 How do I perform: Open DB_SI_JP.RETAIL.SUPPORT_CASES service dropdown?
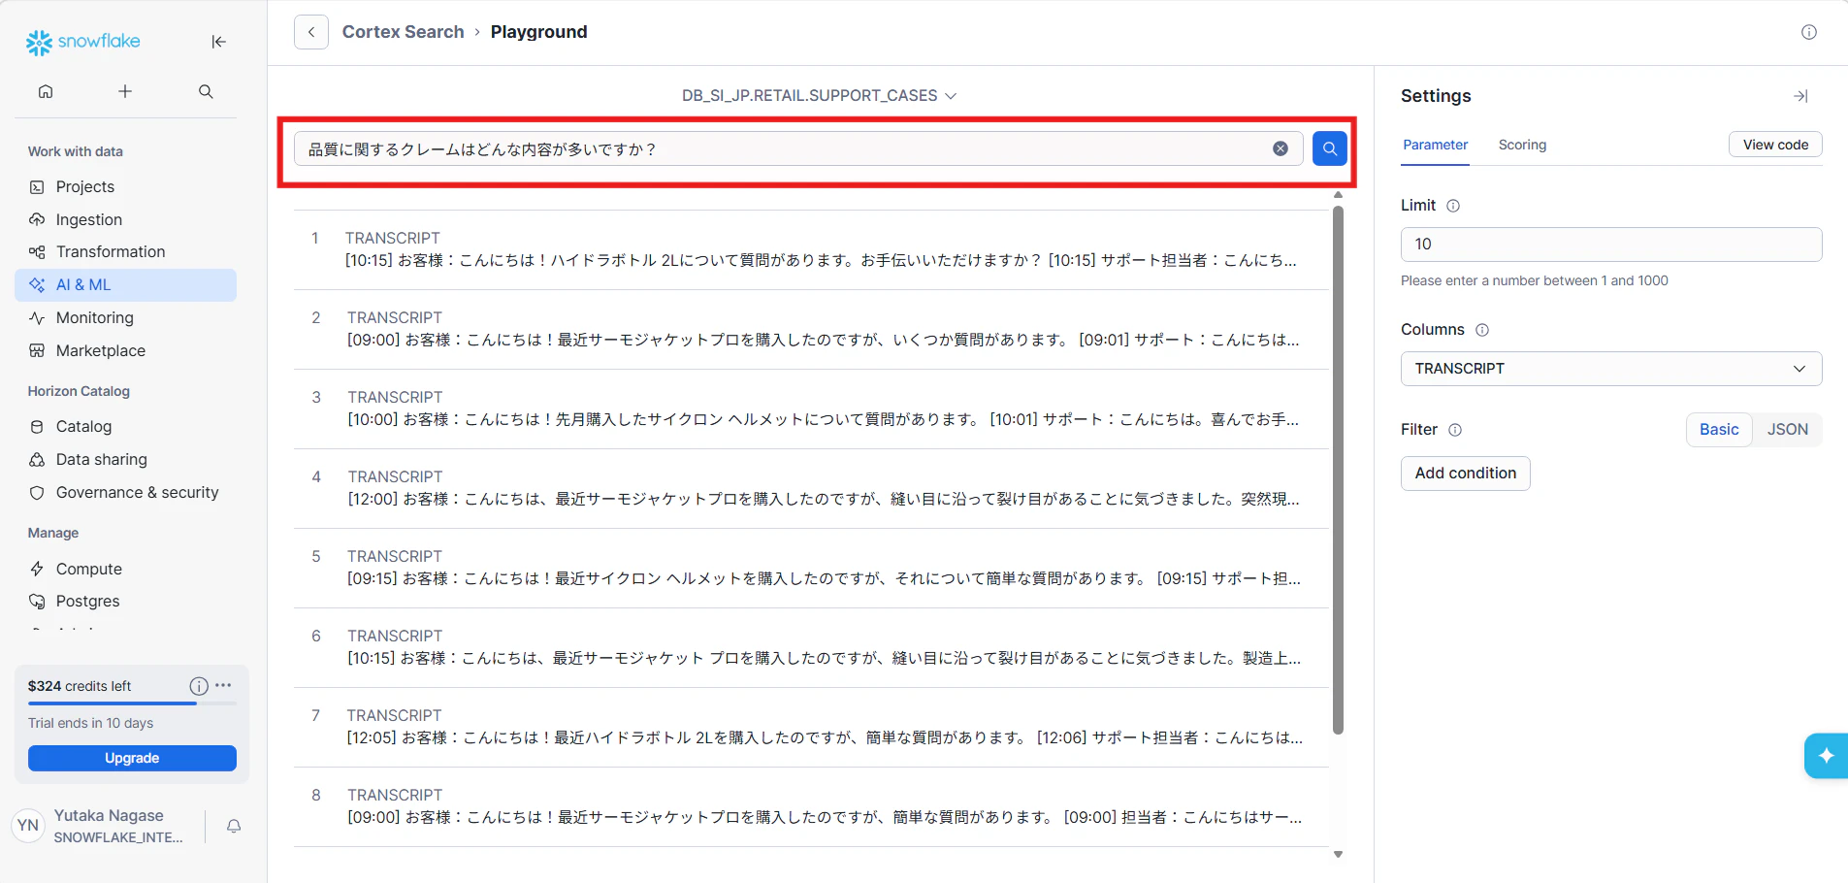(819, 95)
